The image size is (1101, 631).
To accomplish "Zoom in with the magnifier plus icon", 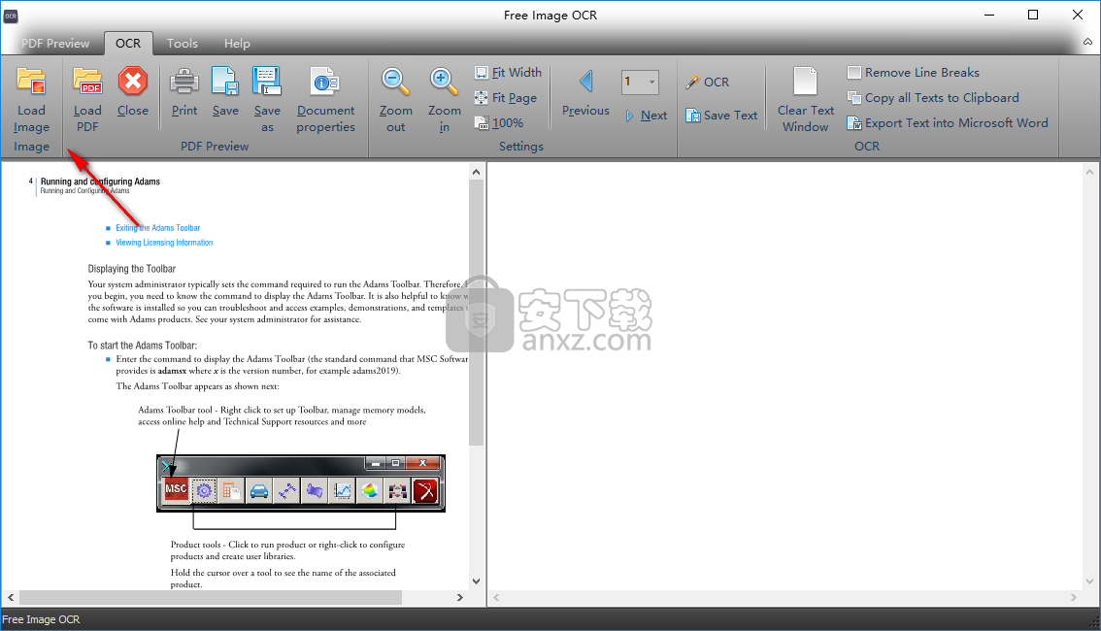I will click(444, 82).
